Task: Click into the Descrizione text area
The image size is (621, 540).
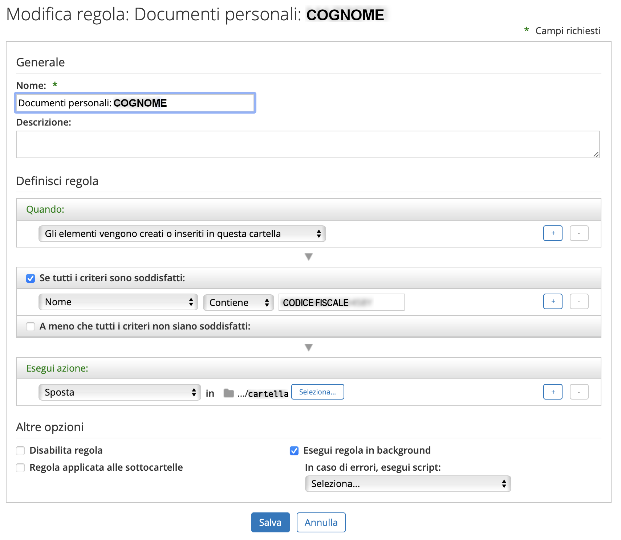Action: (307, 144)
